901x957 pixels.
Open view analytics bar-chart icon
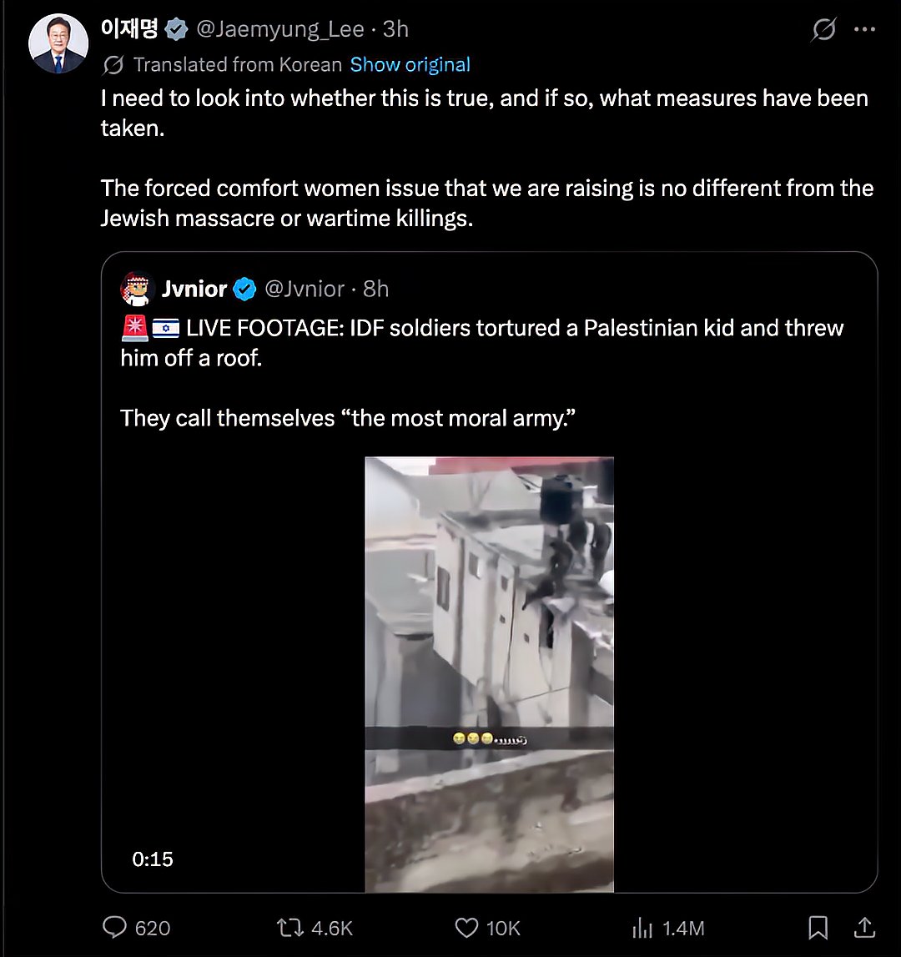642,927
